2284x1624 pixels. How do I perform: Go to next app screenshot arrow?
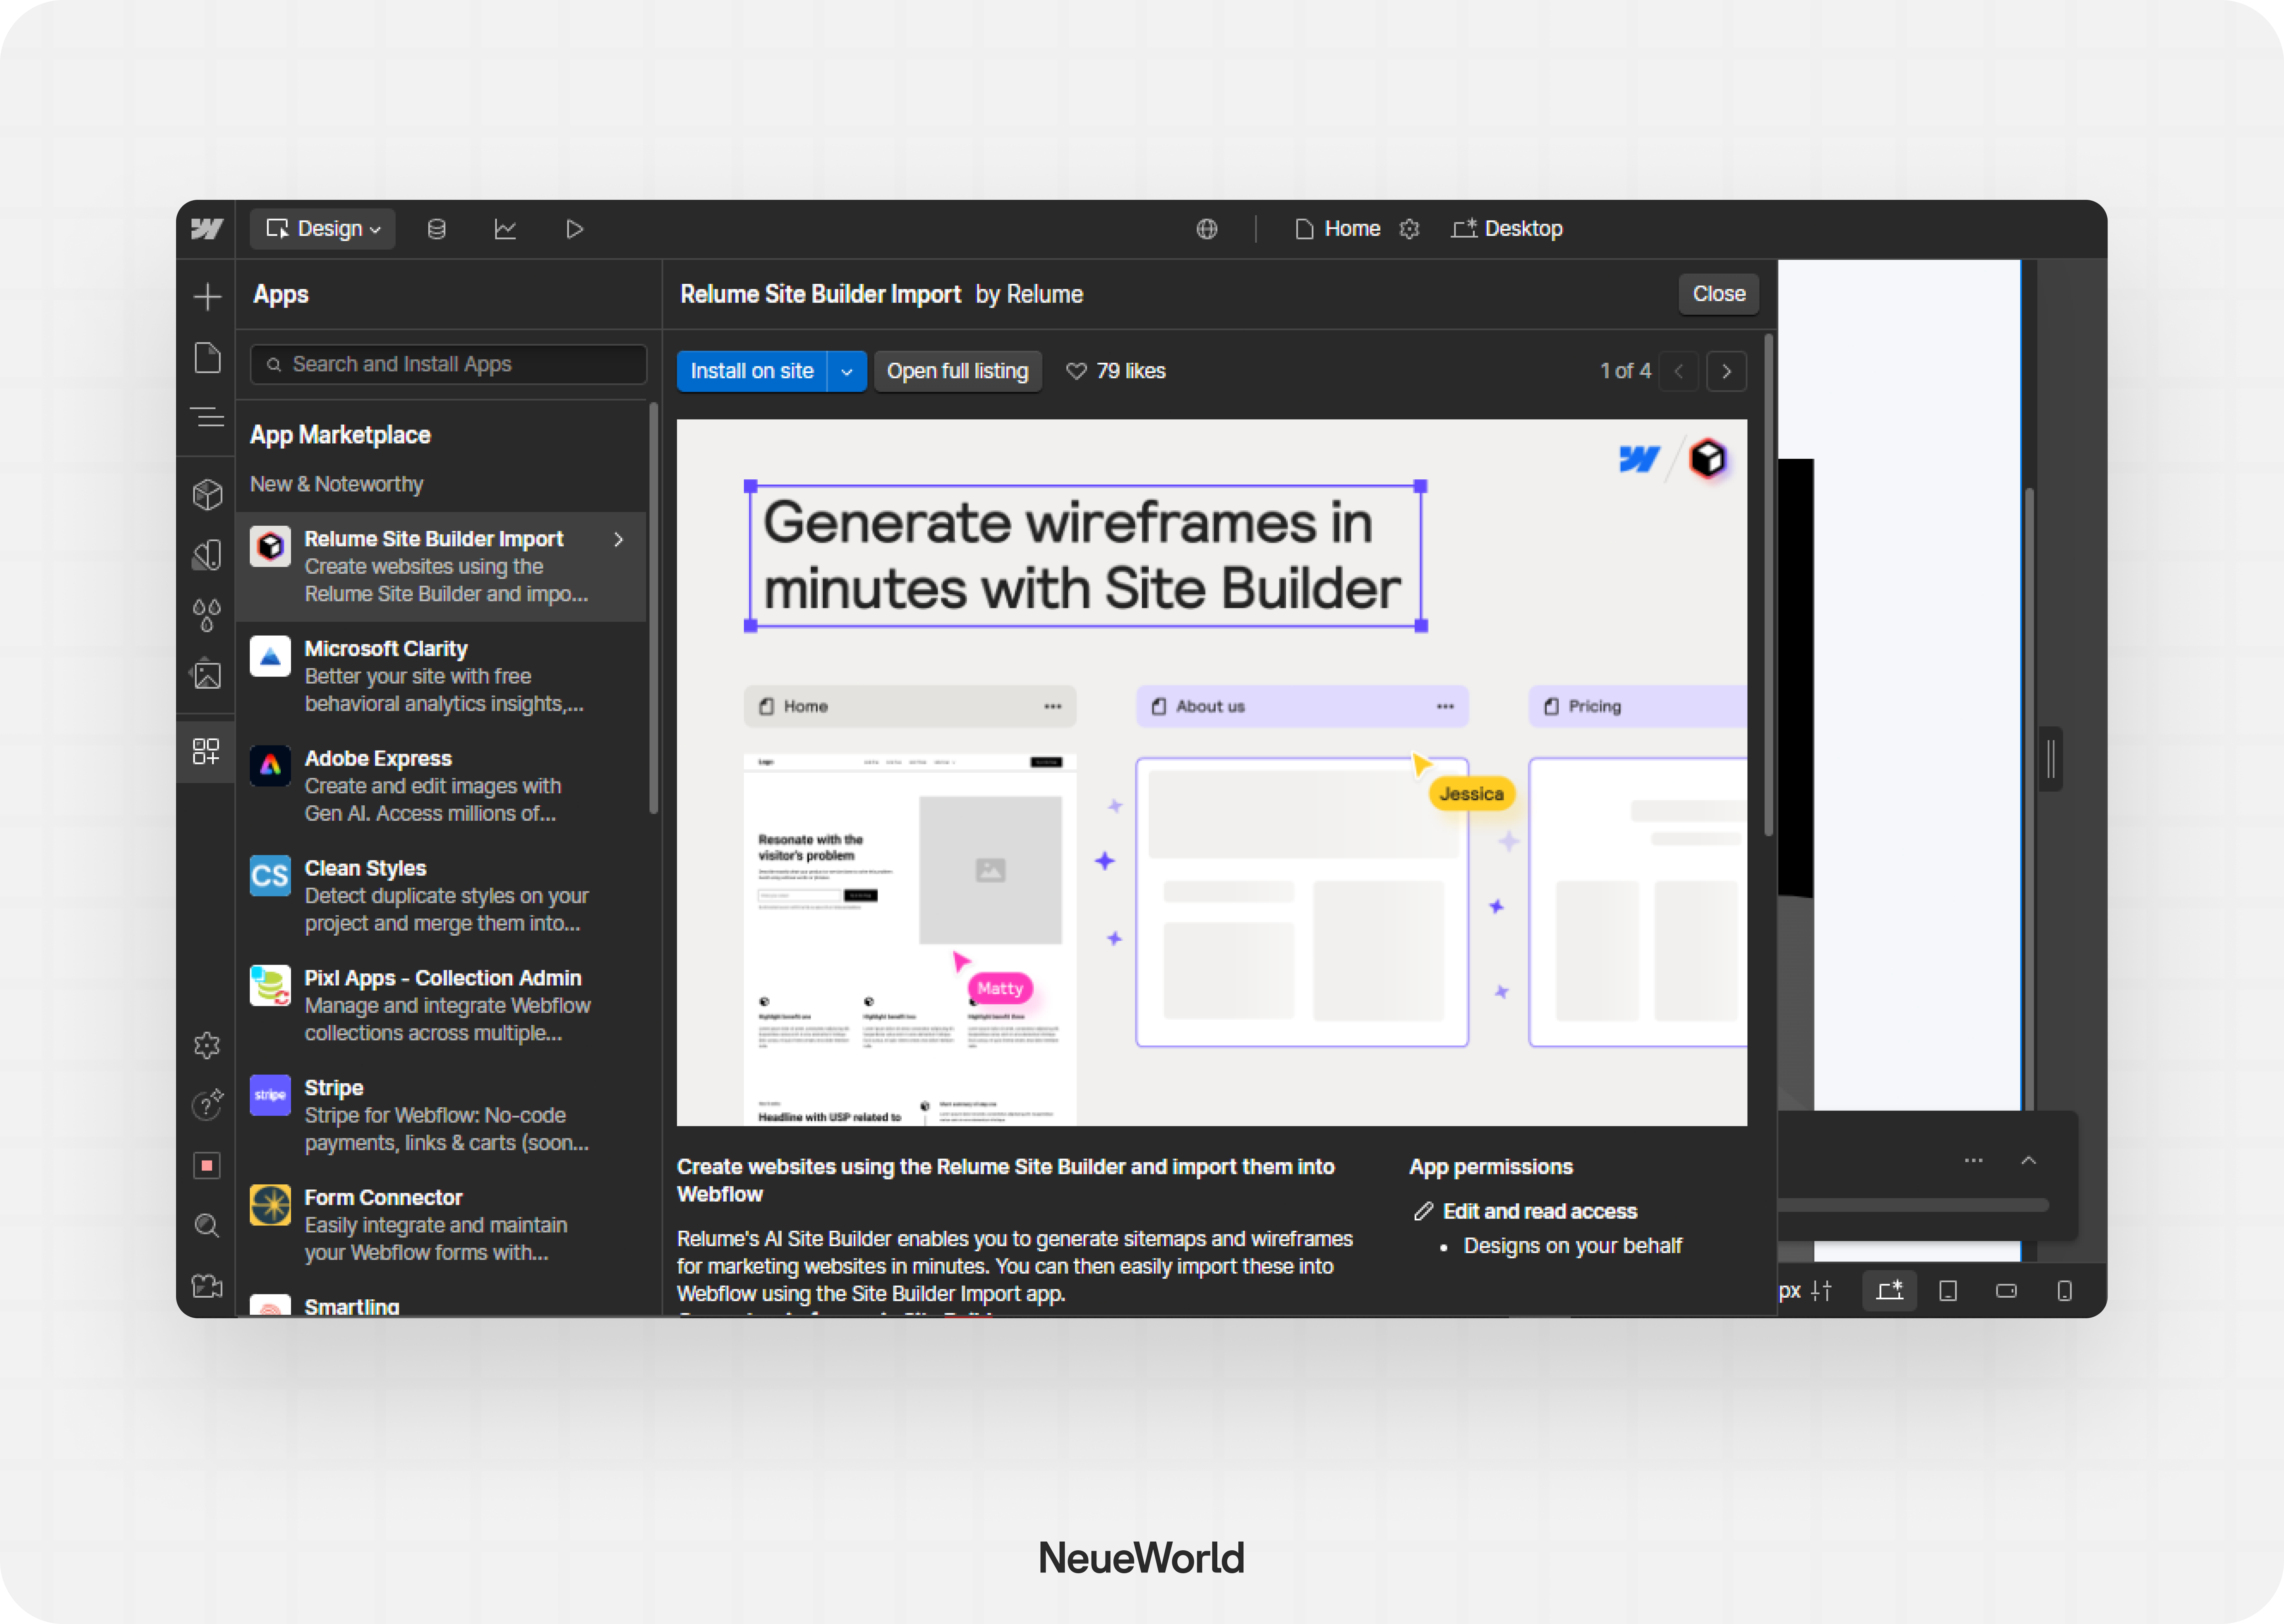pos(1726,371)
